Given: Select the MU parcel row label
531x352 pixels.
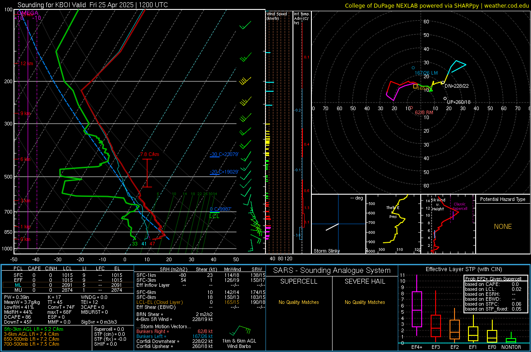Looking at the screenshot, I should [x=18, y=290].
